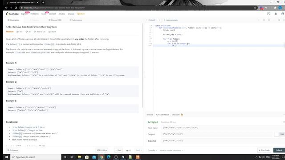Click the Windows search box
The width and height of the screenshot is (285, 160).
(x=36, y=157)
